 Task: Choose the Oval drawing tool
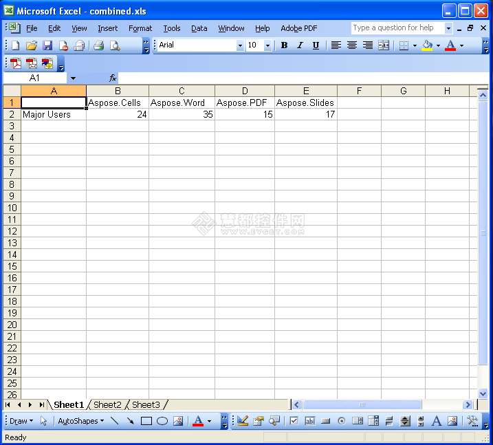pos(162,421)
